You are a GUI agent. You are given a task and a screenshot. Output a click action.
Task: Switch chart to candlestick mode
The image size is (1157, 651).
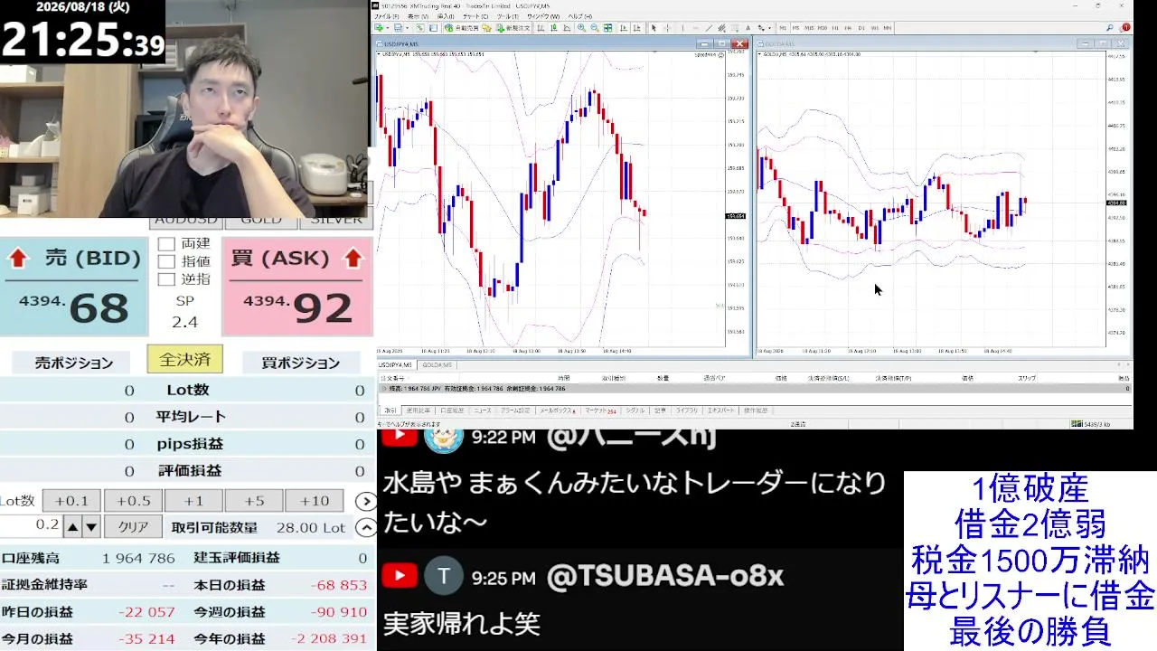[553, 28]
